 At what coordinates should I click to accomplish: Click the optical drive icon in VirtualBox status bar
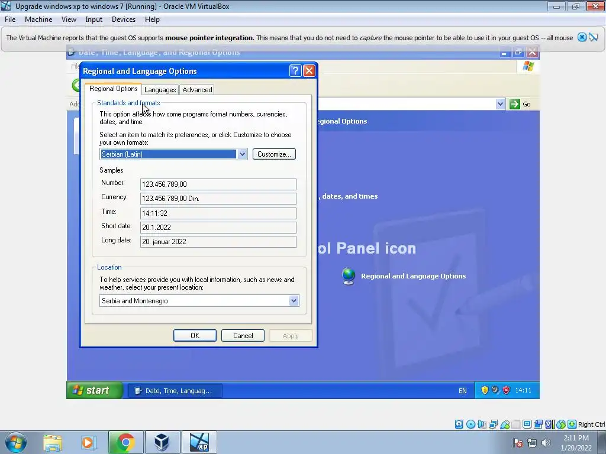click(470, 424)
